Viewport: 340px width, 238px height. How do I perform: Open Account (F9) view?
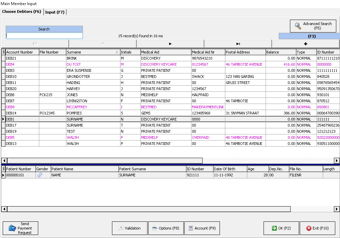pyautogui.click(x=202, y=228)
